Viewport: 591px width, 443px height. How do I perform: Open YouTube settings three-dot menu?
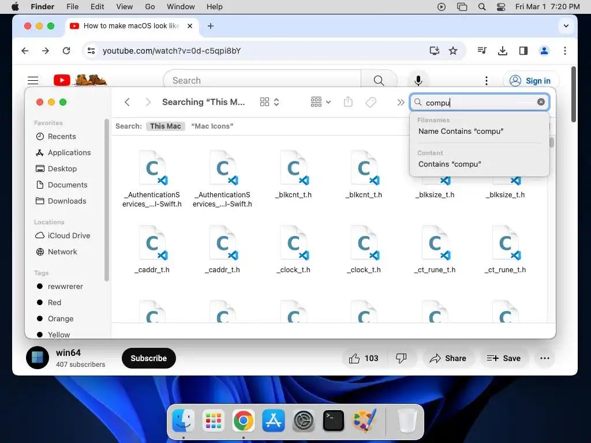(x=486, y=80)
